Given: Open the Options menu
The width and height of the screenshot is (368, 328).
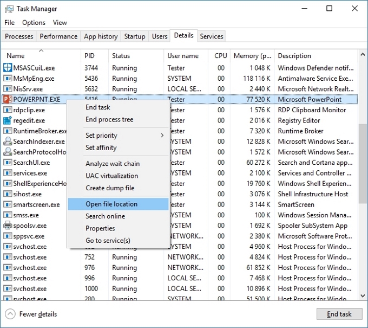Looking at the screenshot, I should (x=34, y=23).
